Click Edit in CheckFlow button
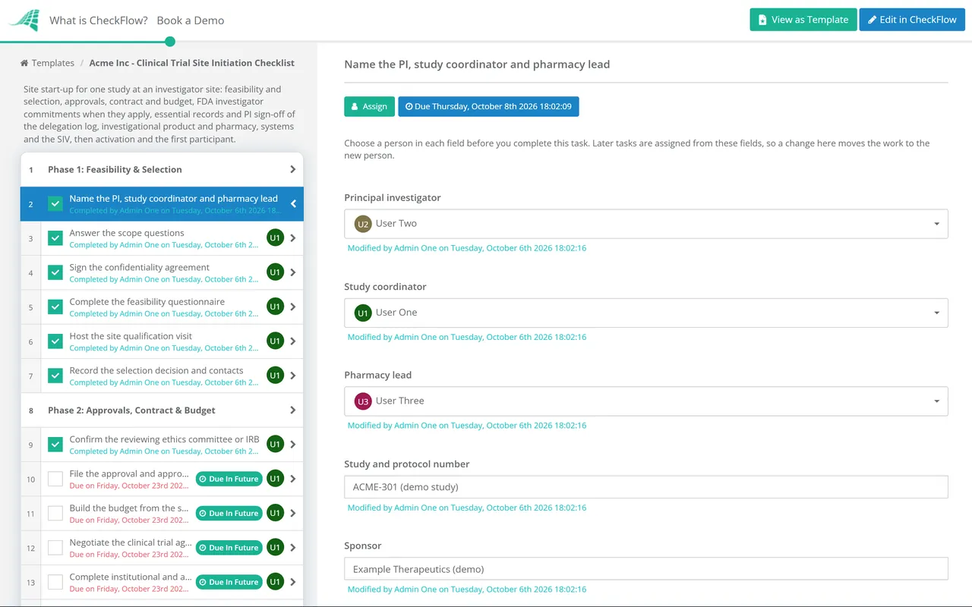Image resolution: width=972 pixels, height=607 pixels. [x=912, y=20]
